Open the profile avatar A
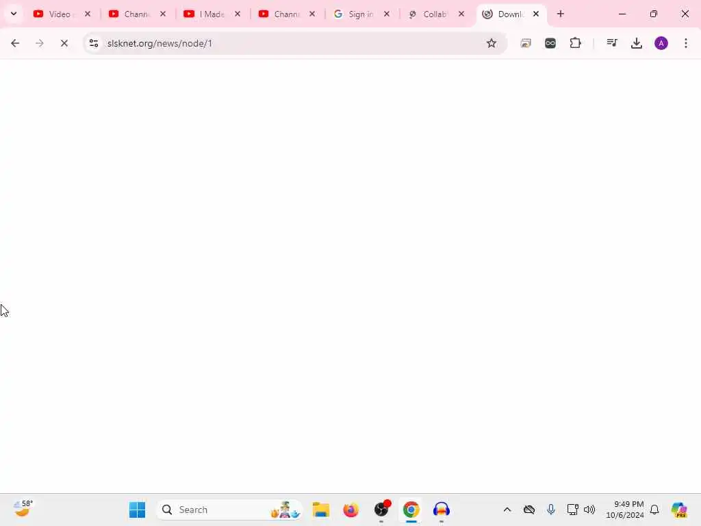701x526 pixels. (x=661, y=43)
